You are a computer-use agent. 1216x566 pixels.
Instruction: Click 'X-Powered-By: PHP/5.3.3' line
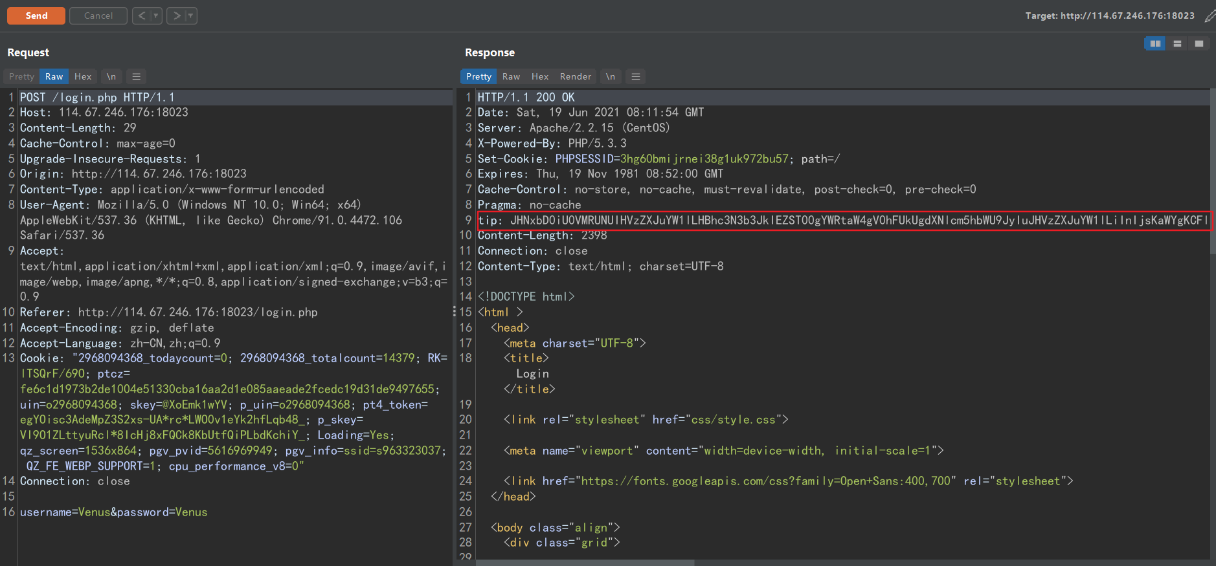pos(552,144)
